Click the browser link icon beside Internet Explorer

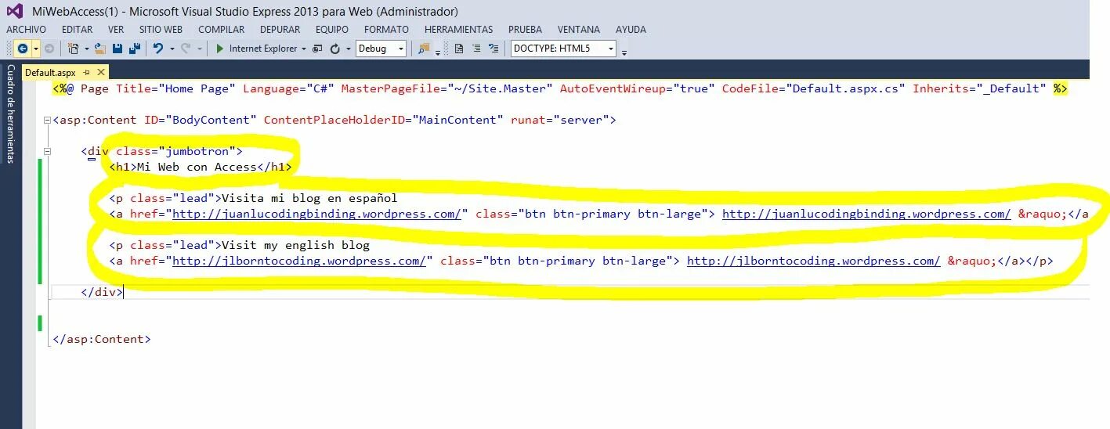click(x=317, y=49)
